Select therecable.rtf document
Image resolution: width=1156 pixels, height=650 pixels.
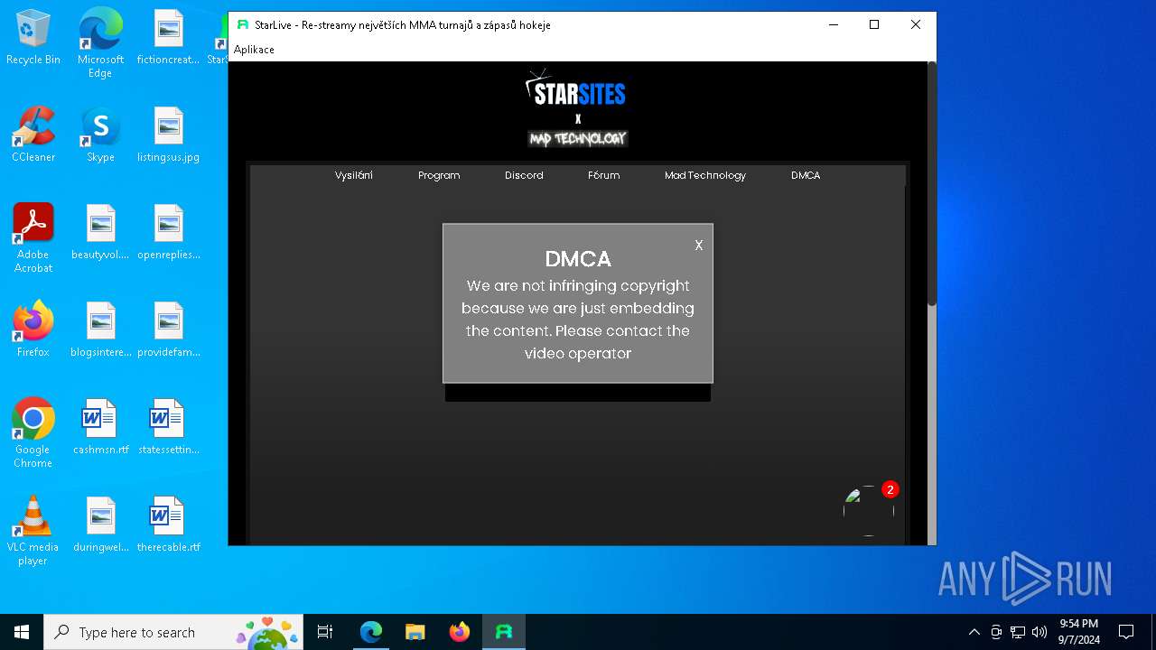tap(168, 525)
